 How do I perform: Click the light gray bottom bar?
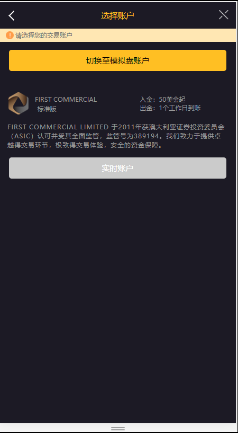coord(117,428)
